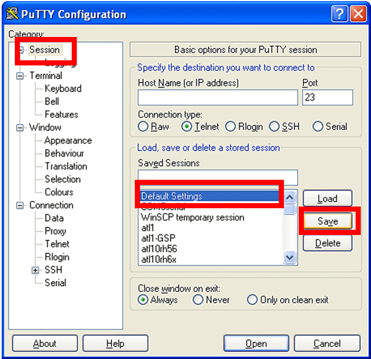Viewport: 371px width, 359px height.
Task: Select Colours in the category tree
Action: point(59,192)
